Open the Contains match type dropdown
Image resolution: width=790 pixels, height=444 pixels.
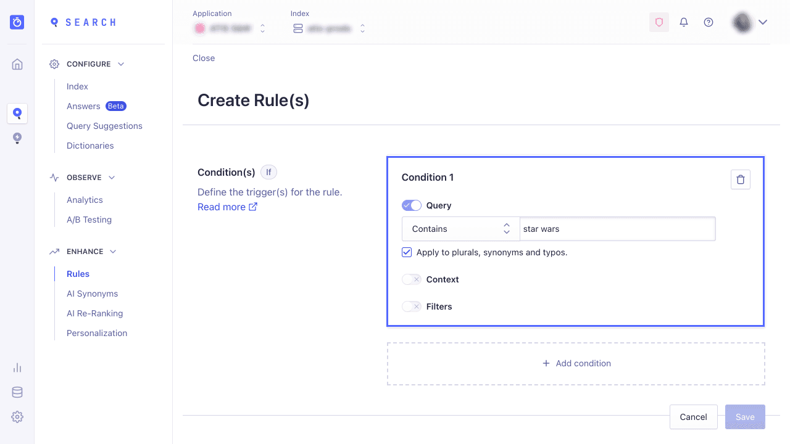pos(461,229)
